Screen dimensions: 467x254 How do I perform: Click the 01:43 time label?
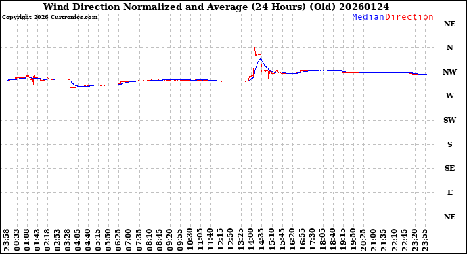[x=37, y=240]
